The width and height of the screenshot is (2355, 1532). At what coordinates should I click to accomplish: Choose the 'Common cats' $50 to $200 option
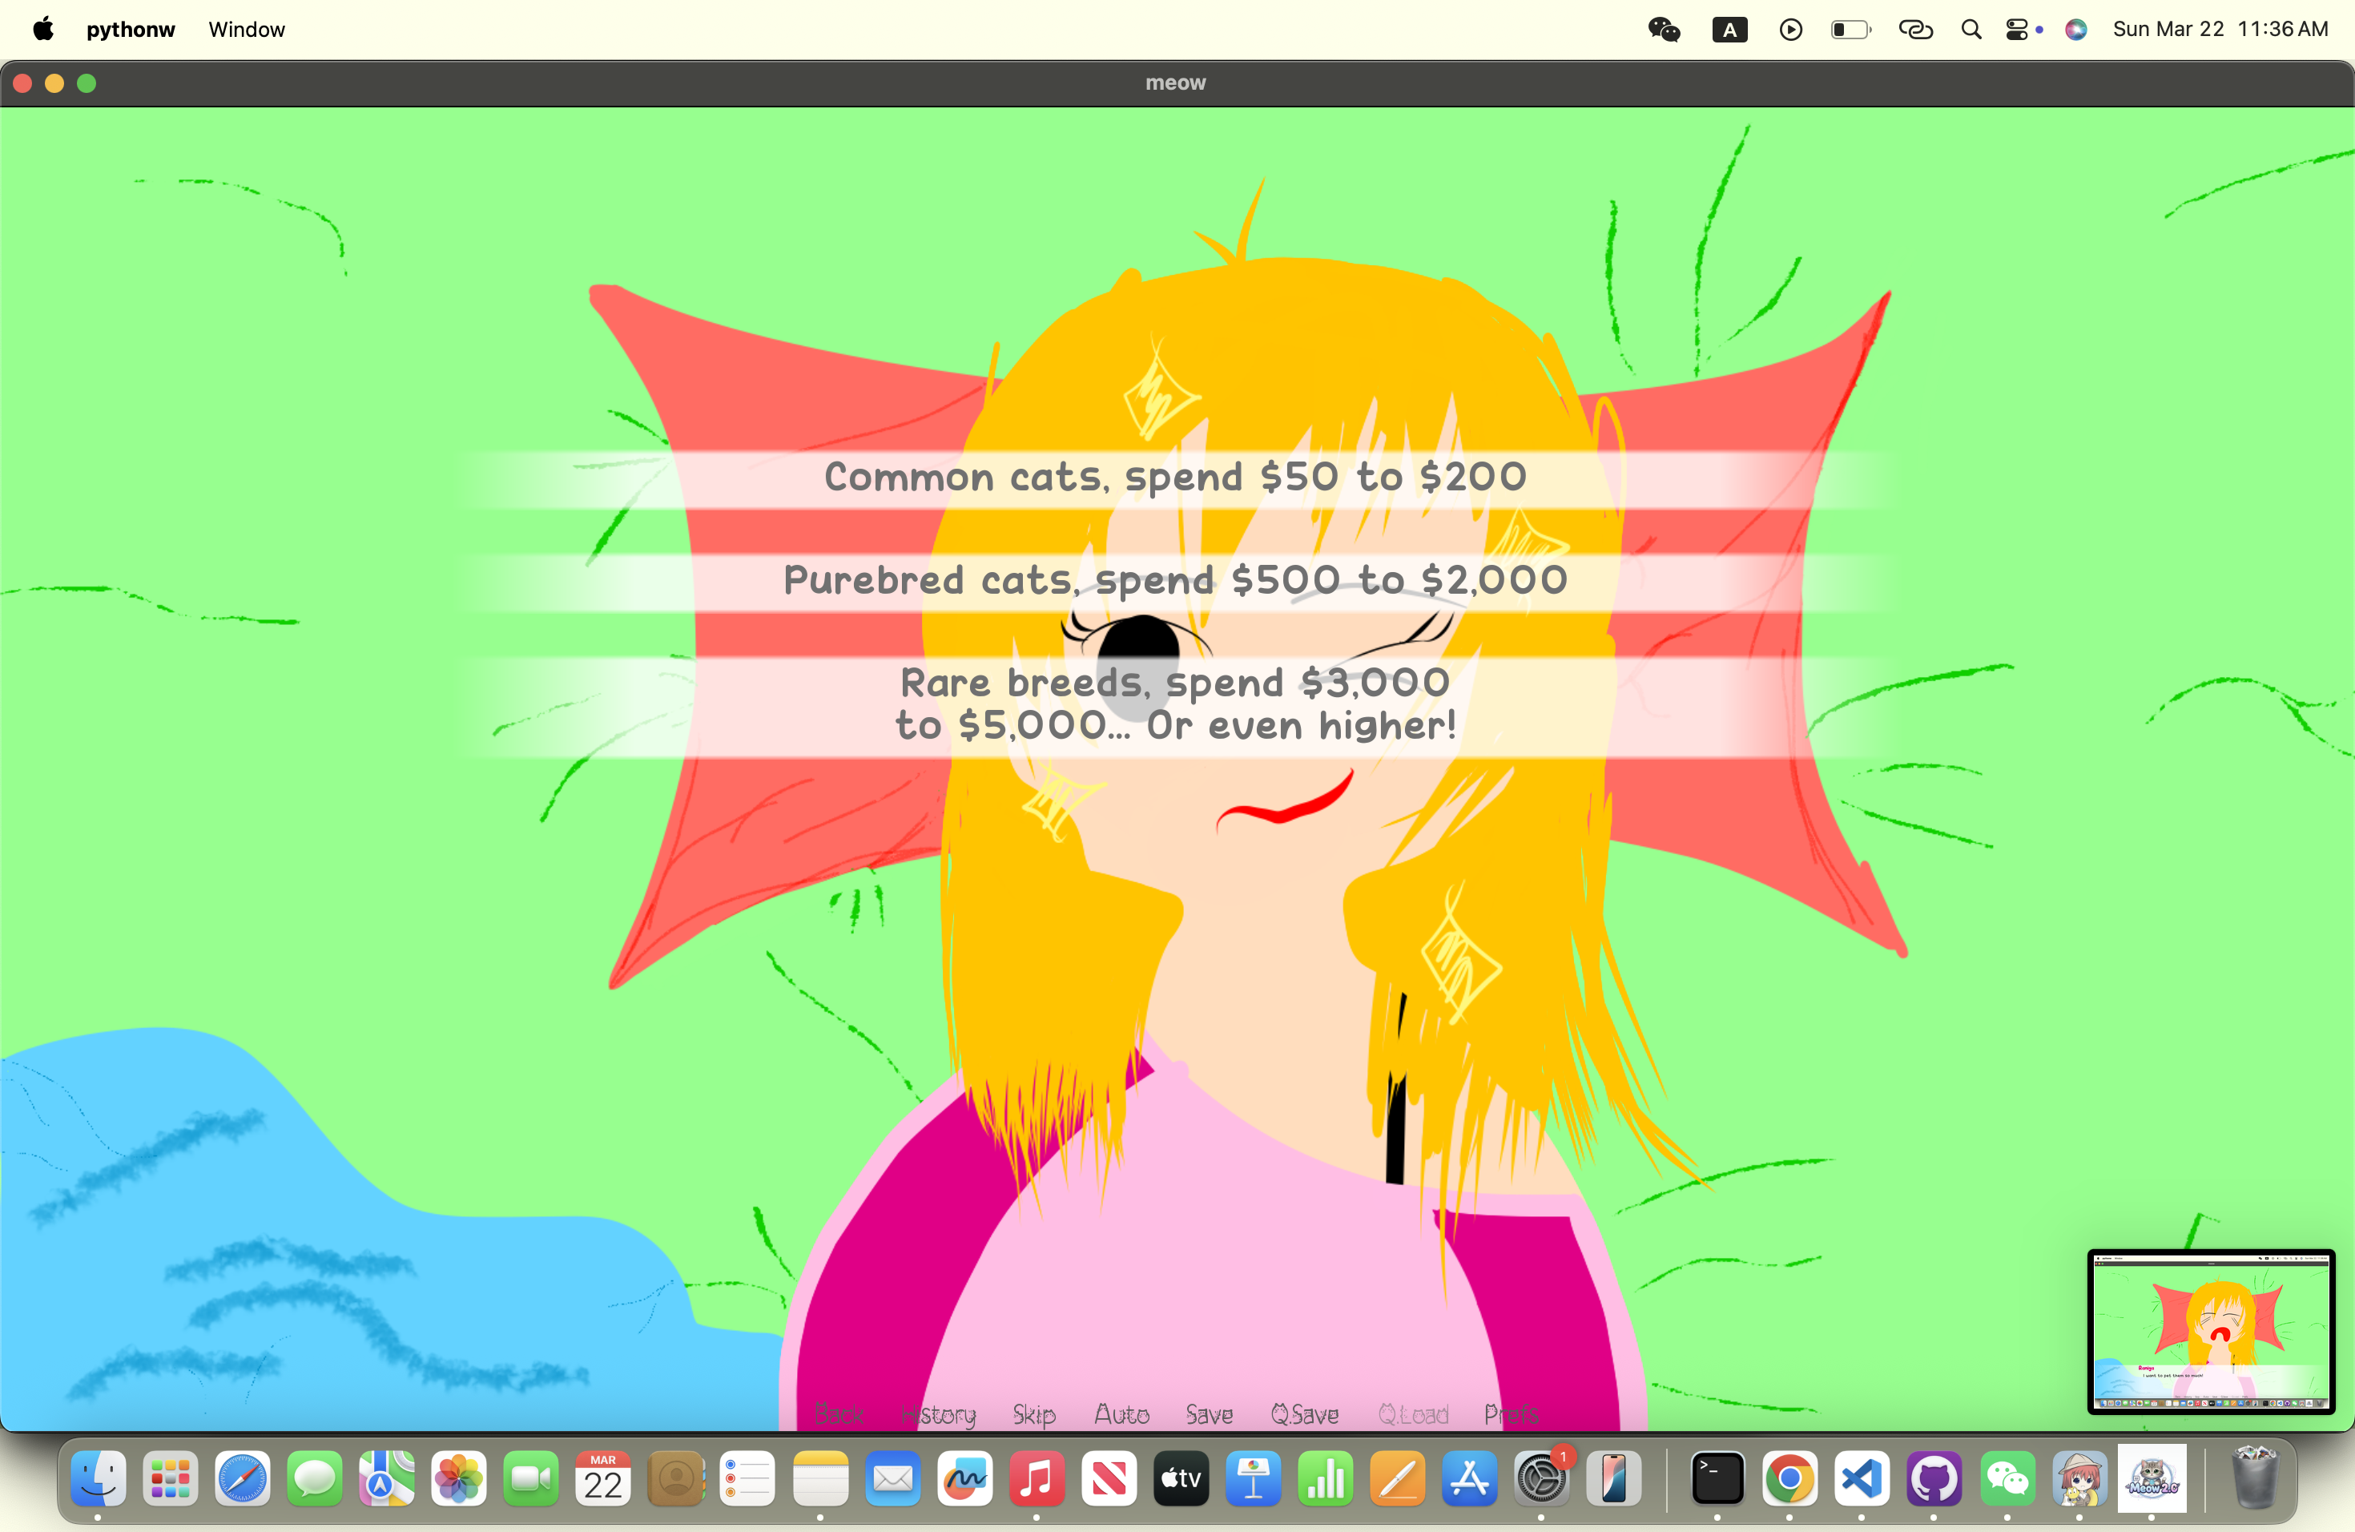(x=1176, y=478)
